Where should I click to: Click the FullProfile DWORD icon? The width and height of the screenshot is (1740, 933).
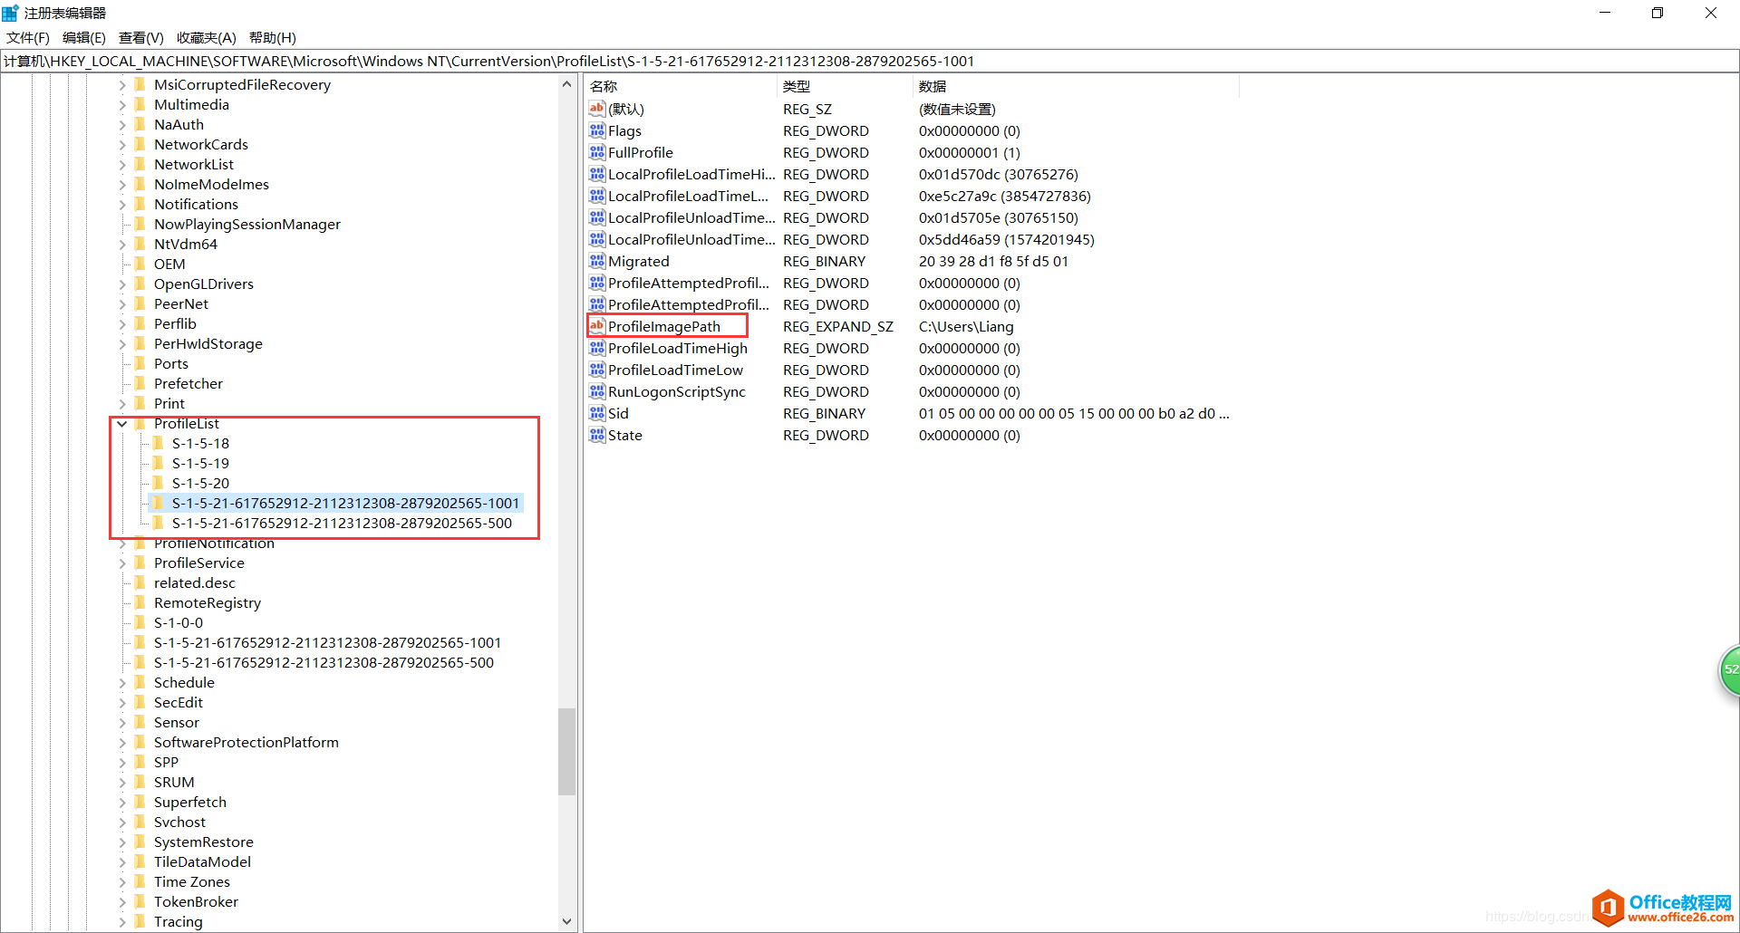coord(596,152)
